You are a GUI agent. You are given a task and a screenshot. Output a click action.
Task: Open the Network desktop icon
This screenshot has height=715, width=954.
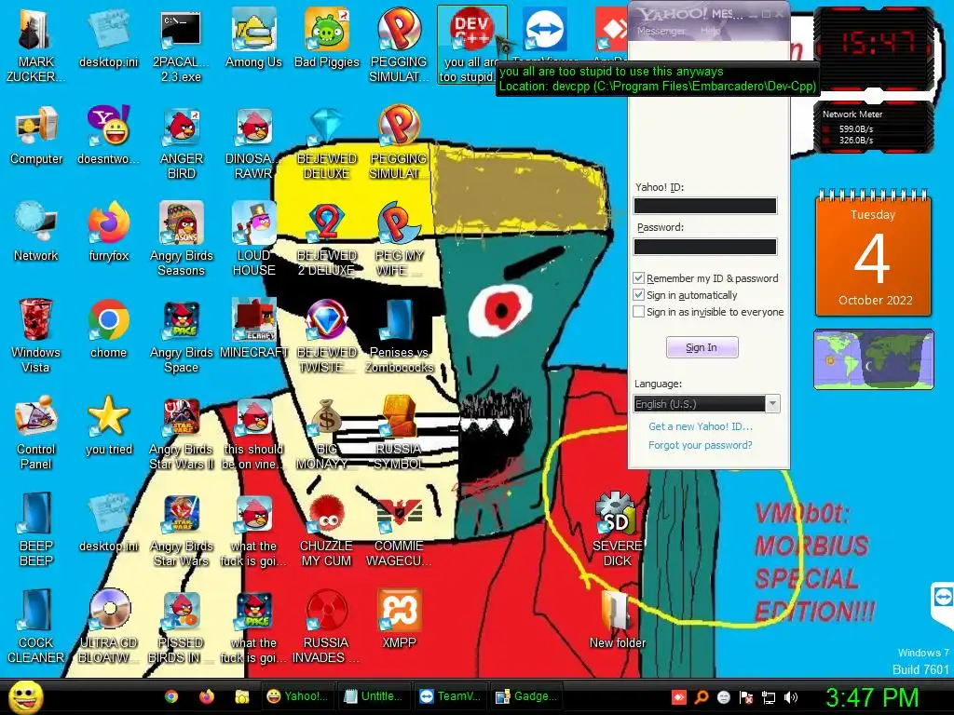[x=35, y=231]
